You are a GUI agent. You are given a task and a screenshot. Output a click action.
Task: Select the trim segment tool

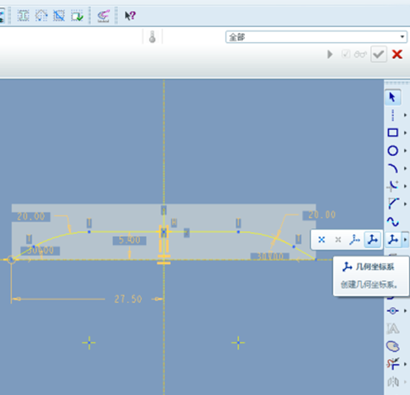(392, 364)
